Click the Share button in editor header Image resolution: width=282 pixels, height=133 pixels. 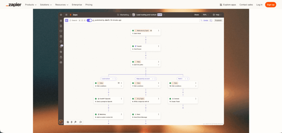click(197, 15)
